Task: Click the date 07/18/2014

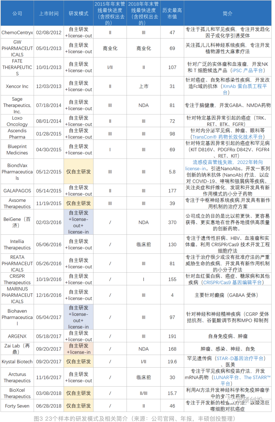Action: coord(49,105)
